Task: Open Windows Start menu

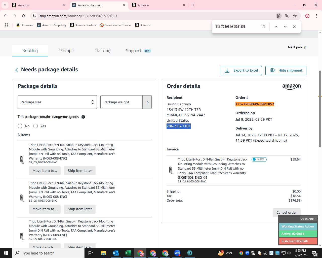Action: tap(6, 253)
